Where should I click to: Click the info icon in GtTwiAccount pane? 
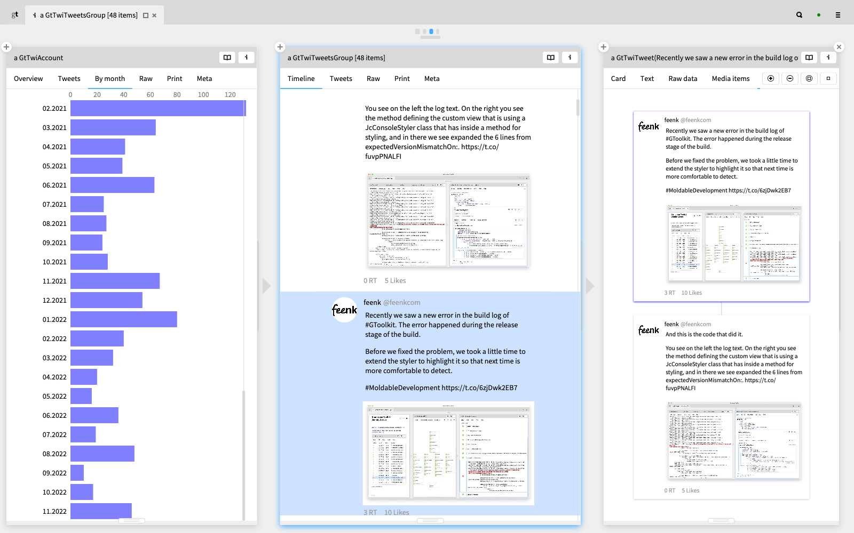pyautogui.click(x=246, y=58)
